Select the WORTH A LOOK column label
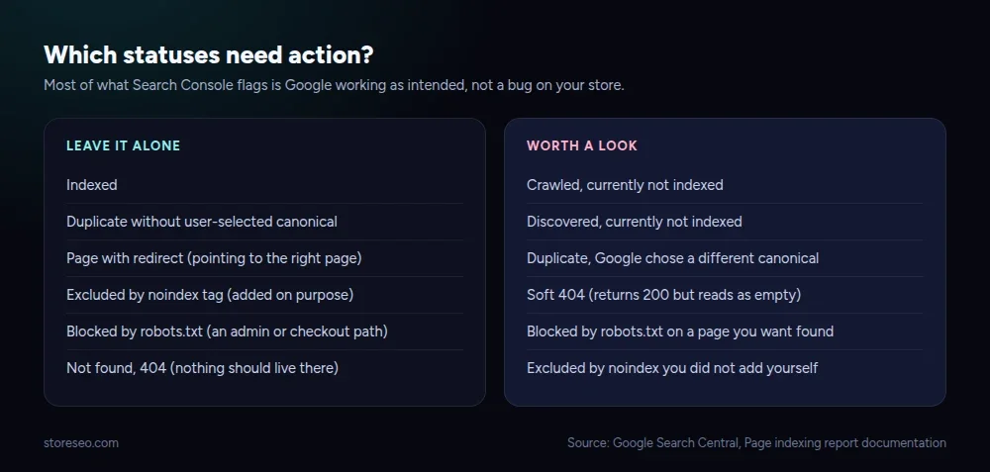Screen dimensions: 990x472 click(x=582, y=145)
